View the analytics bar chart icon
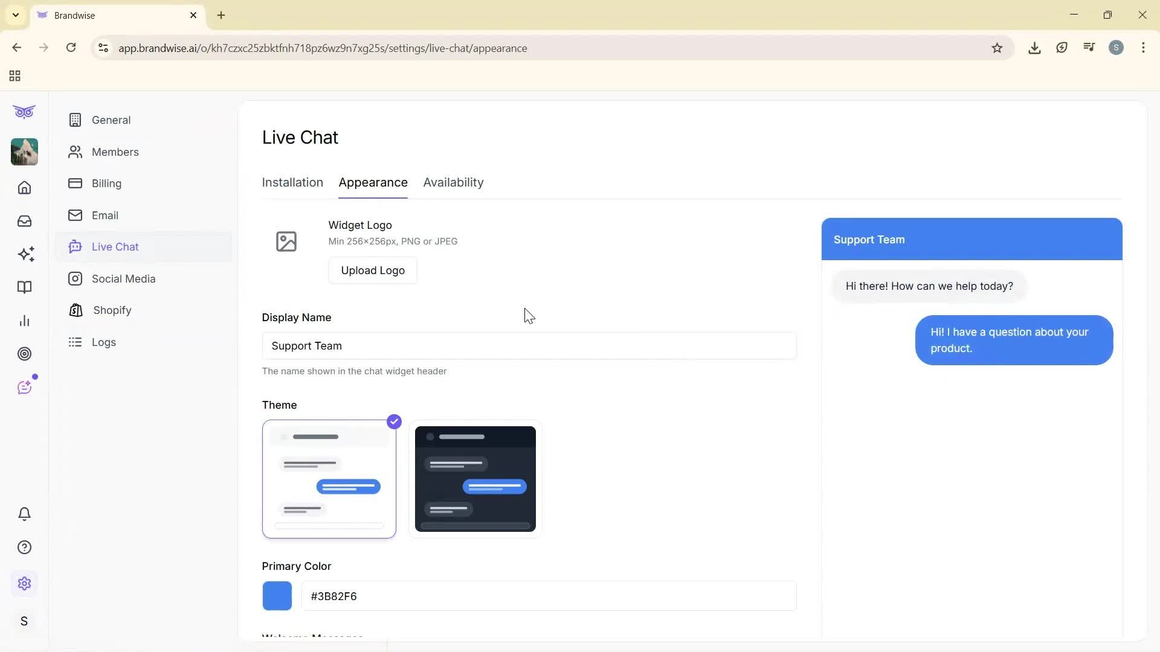This screenshot has width=1160, height=652. (x=24, y=321)
